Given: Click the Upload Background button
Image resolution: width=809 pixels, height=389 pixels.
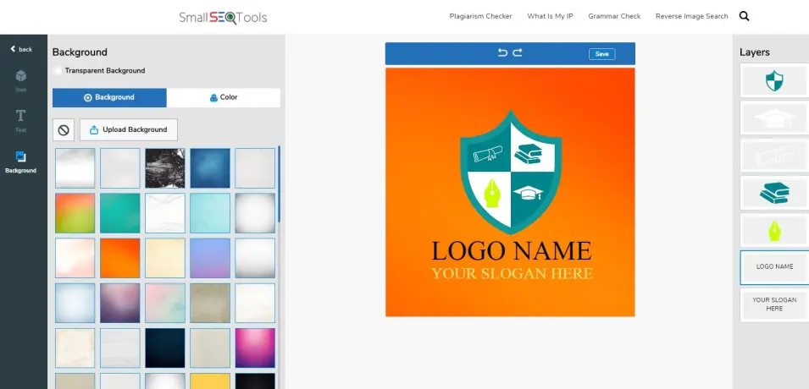Looking at the screenshot, I should [x=129, y=130].
